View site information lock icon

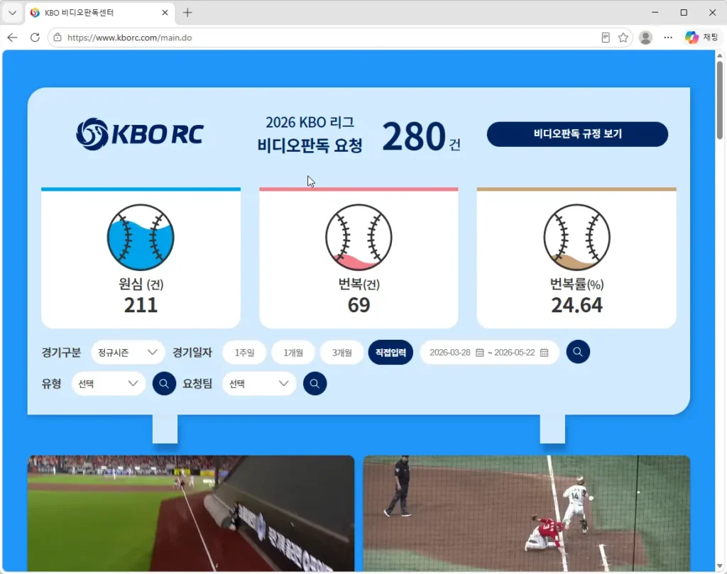58,38
